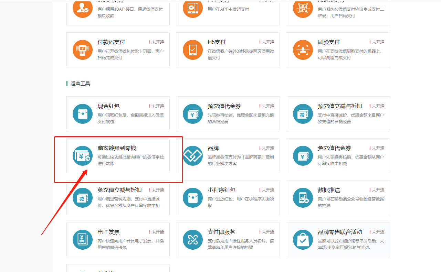The width and height of the screenshot is (441, 272).
Task: Open the 免充值代金券 product title
Action: [334, 148]
